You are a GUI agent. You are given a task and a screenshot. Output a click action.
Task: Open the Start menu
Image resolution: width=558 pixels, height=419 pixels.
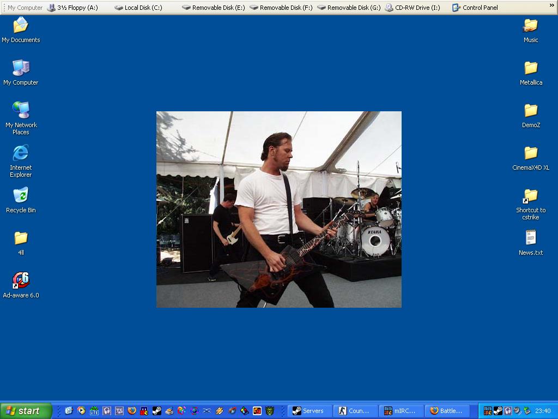click(x=26, y=411)
